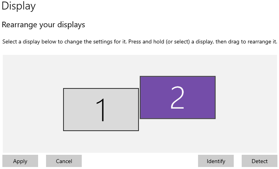Click the "Rearrange your displays" heading
Screen dimensions: 279x169
pos(44,25)
